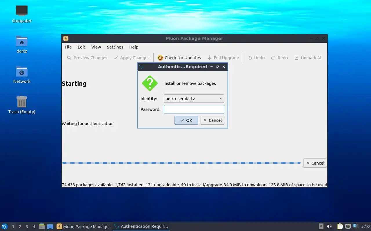
Task: Click the 'Waiting for authentication' status text
Action: point(88,124)
